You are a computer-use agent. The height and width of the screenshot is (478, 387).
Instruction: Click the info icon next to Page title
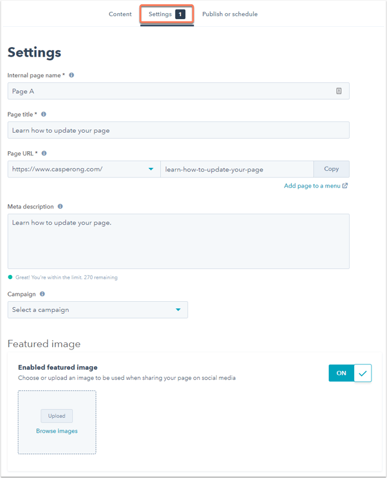(x=43, y=114)
